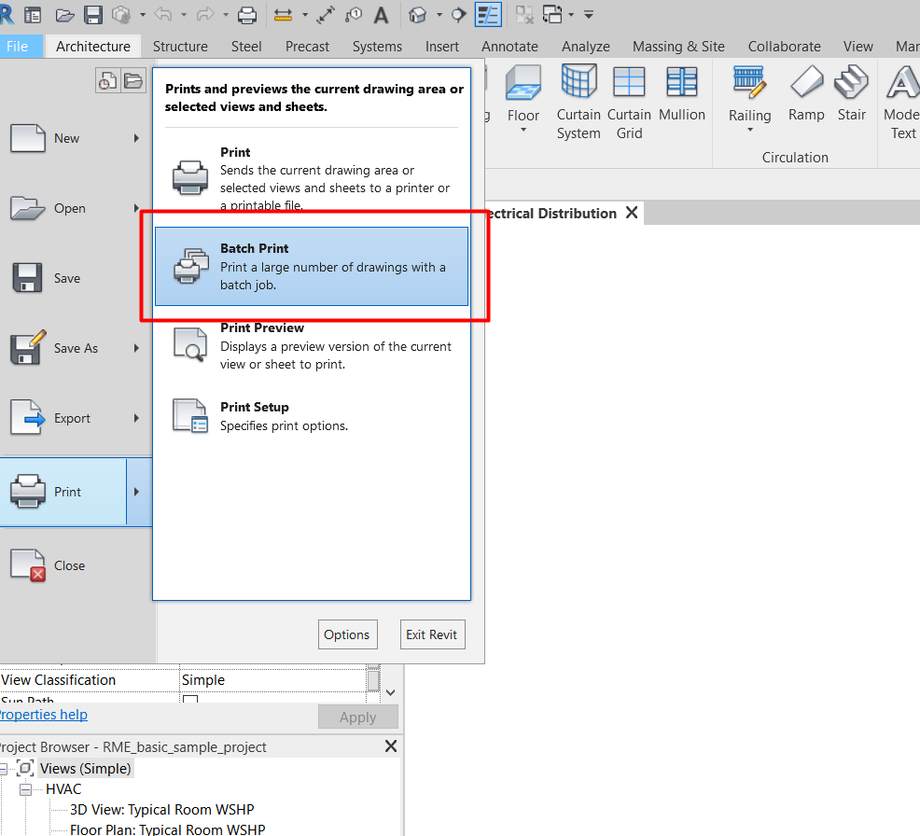This screenshot has height=836, width=920.
Task: Click the Options button
Action: coord(347,634)
